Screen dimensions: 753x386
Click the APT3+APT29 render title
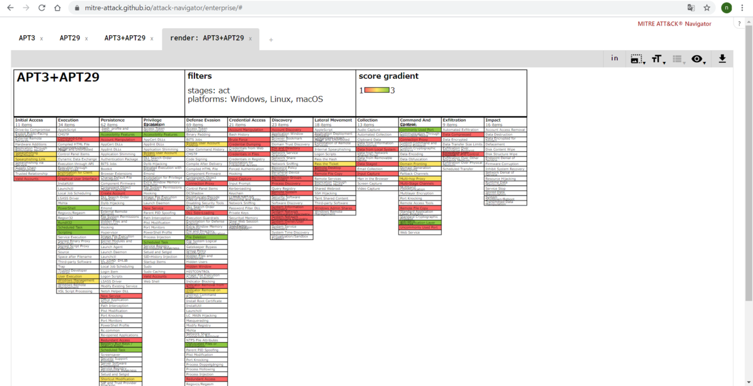click(58, 77)
